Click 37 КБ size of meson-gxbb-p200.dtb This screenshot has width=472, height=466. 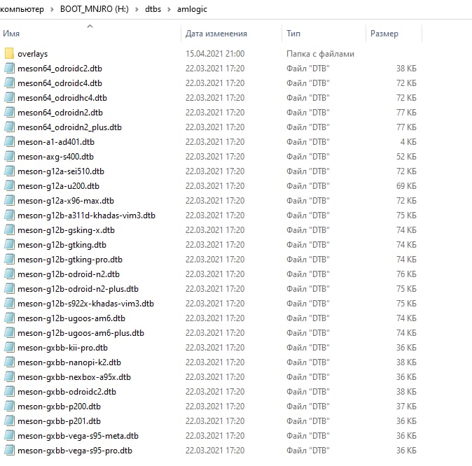[406, 407]
